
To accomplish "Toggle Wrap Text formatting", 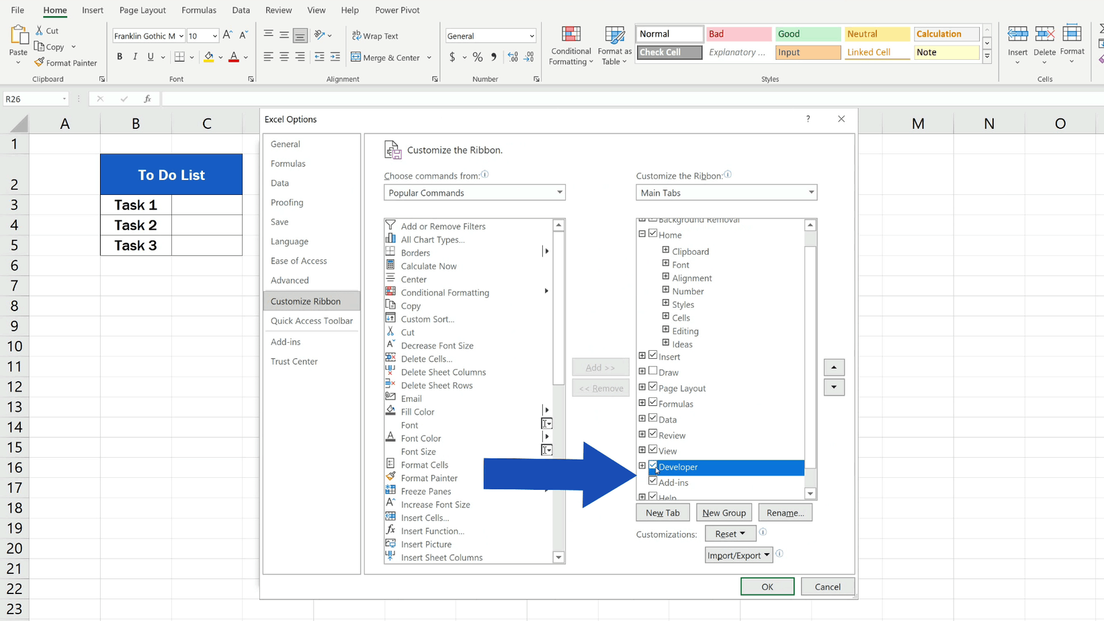I will pos(373,36).
